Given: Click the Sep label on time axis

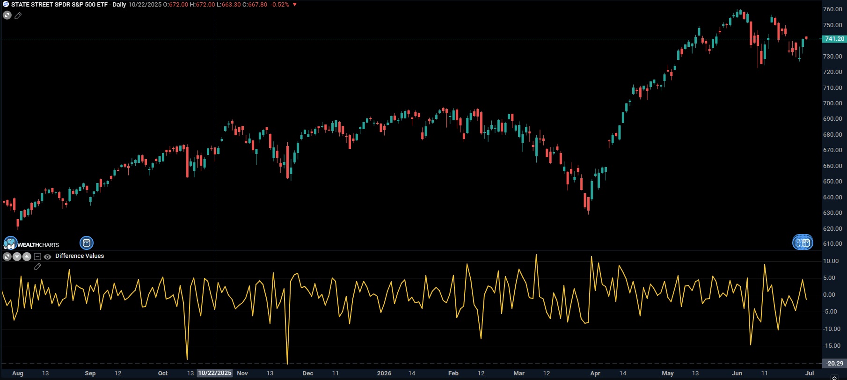Looking at the screenshot, I should 90,373.
